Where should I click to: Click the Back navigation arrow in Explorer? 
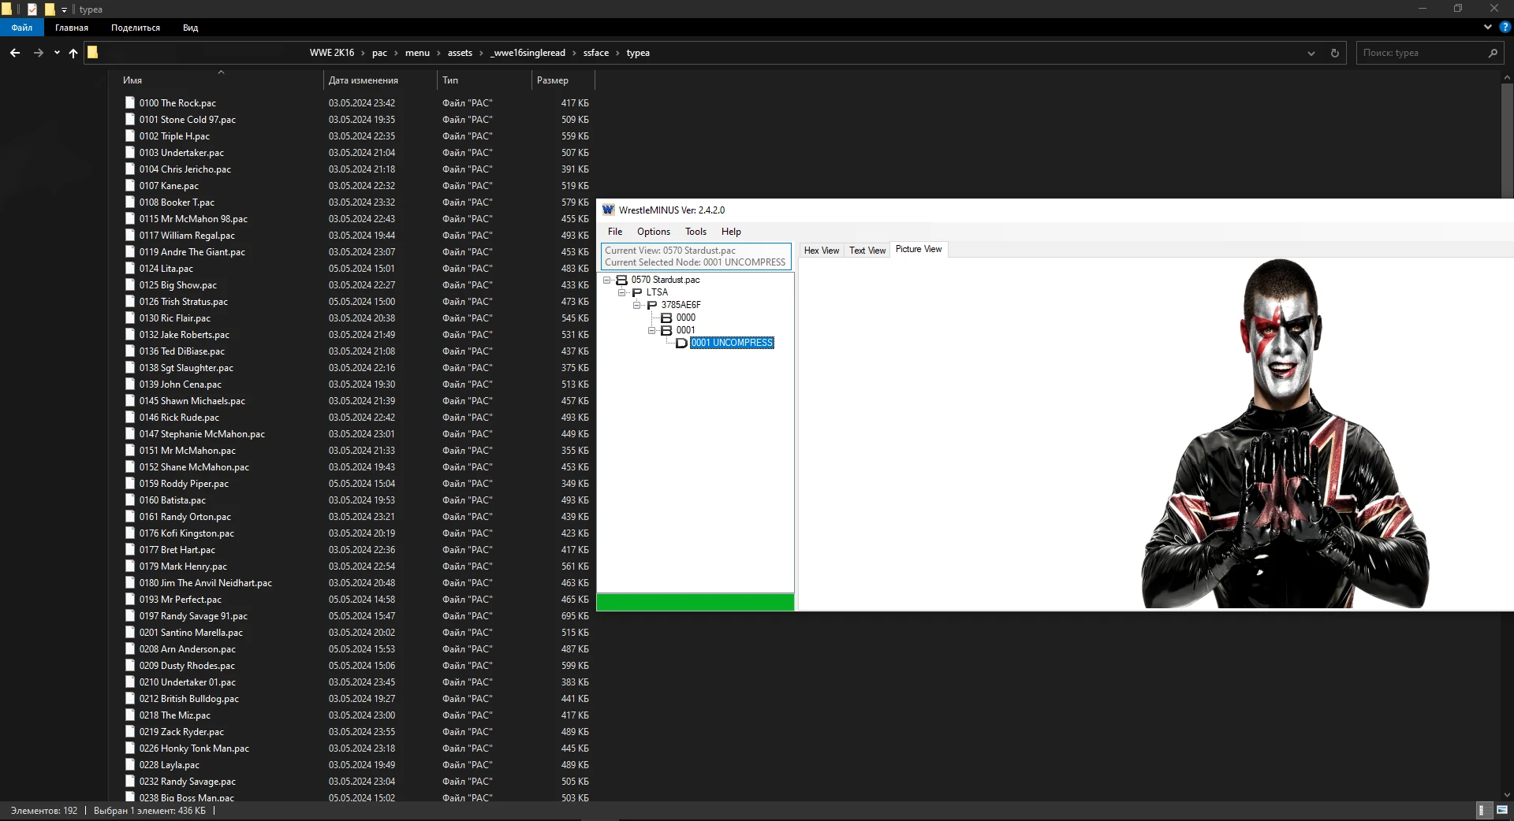(x=15, y=53)
